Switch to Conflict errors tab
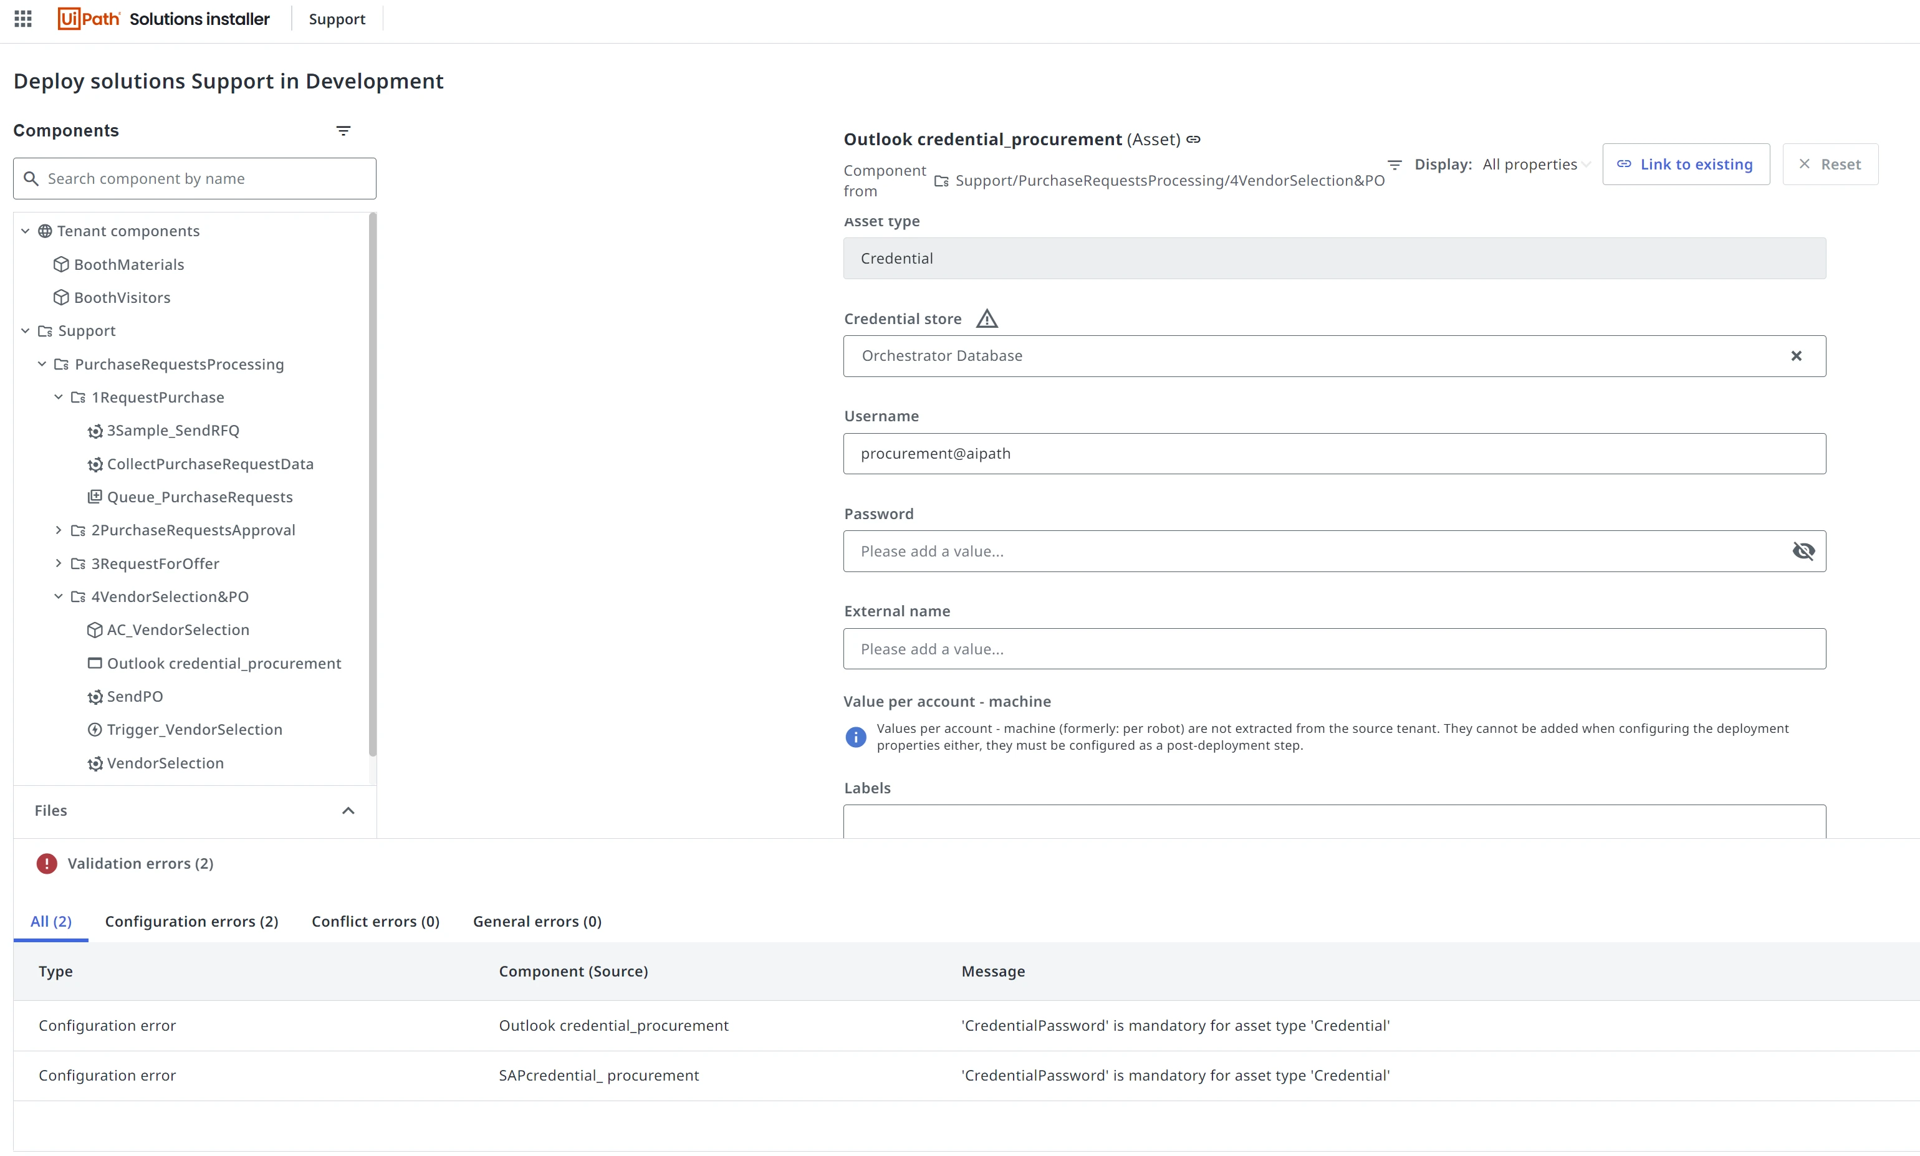Image resolution: width=1920 pixels, height=1156 pixels. click(375, 922)
